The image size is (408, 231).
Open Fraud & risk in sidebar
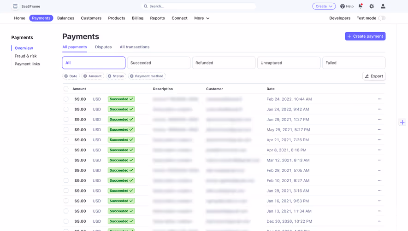[25, 56]
